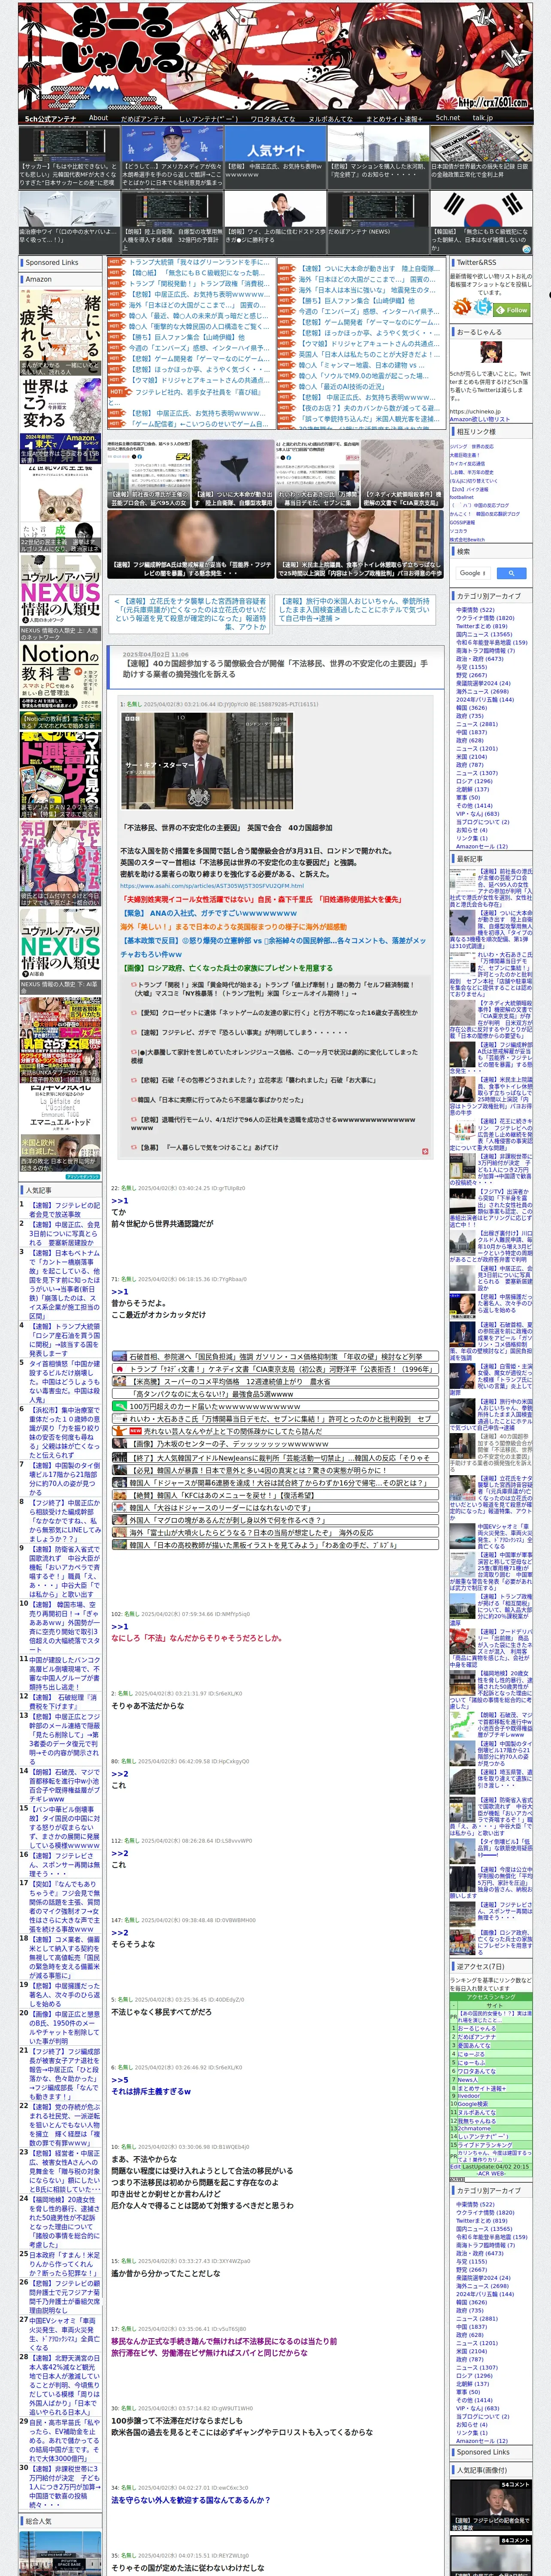Open the 5ch公式アンテナ nav item
This screenshot has height=2576, width=551.
(50, 118)
